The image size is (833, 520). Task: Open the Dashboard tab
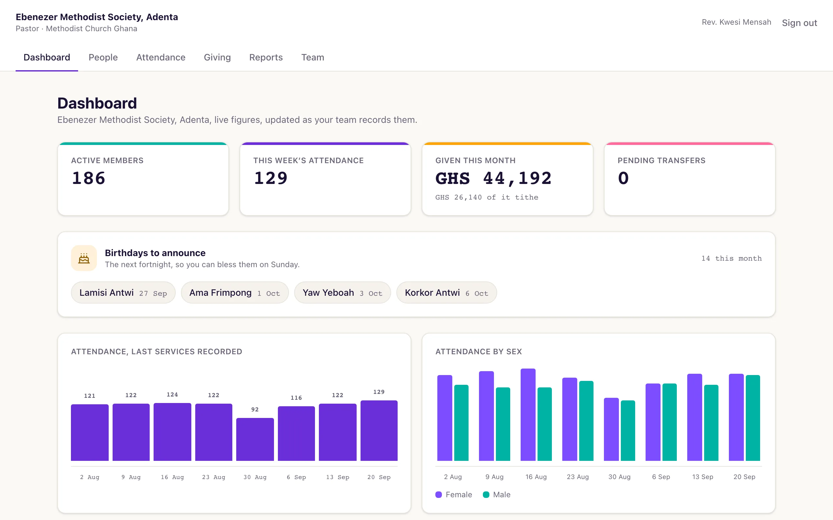coord(47,57)
